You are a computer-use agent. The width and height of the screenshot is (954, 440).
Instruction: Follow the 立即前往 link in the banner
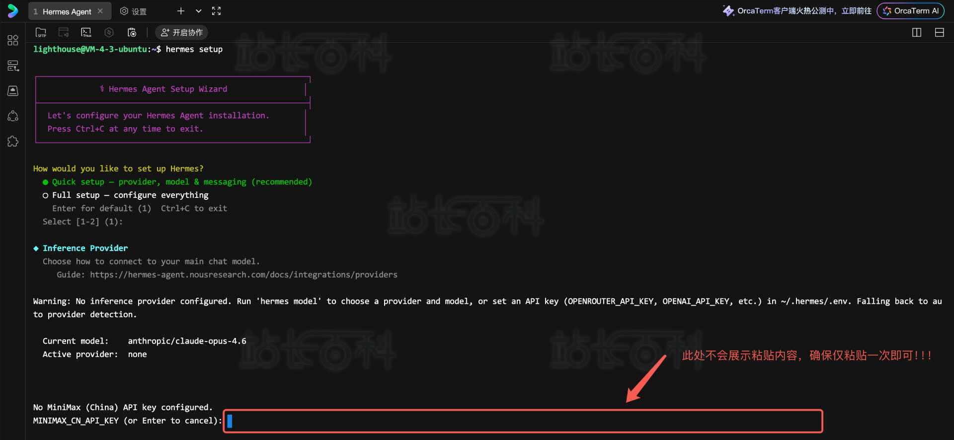click(x=857, y=11)
